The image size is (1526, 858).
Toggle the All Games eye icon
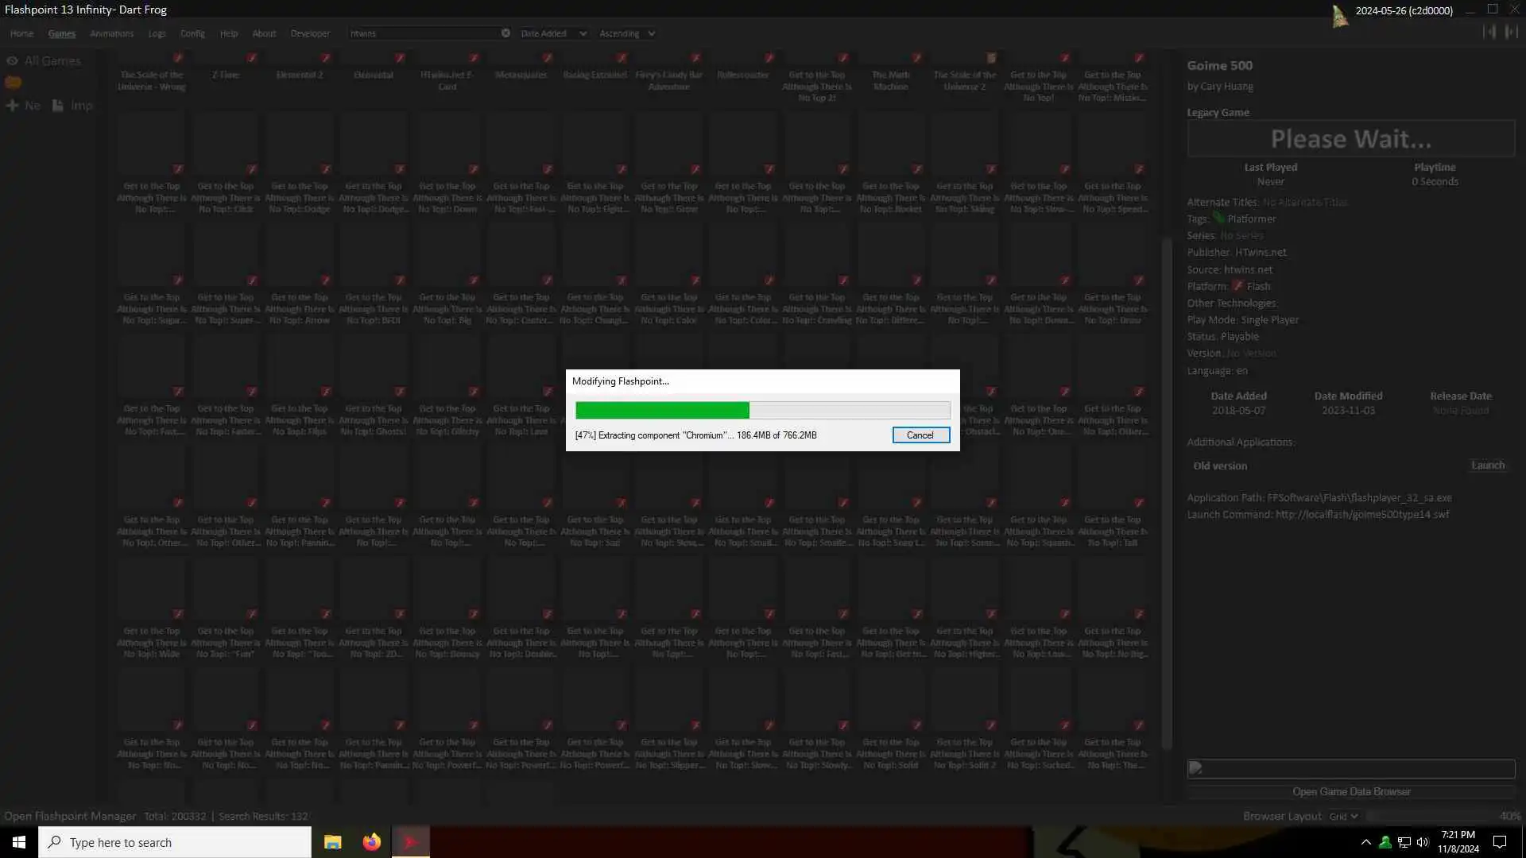[12, 60]
